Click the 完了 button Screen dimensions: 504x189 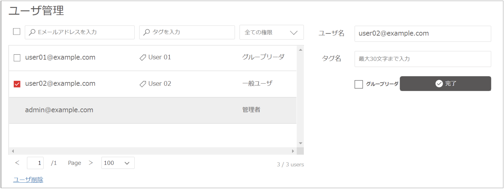[445, 83]
